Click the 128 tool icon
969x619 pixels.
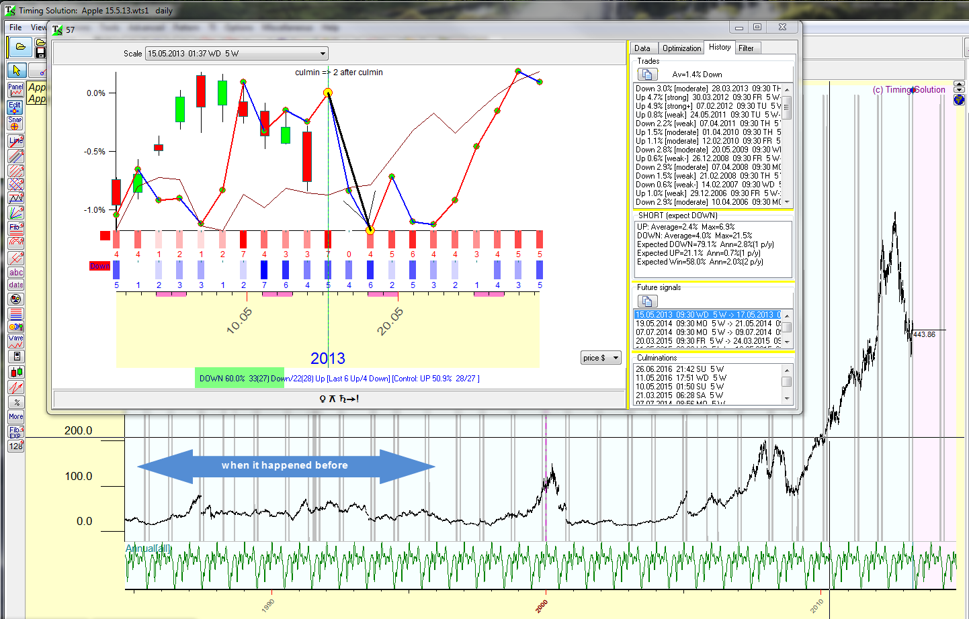pos(15,446)
